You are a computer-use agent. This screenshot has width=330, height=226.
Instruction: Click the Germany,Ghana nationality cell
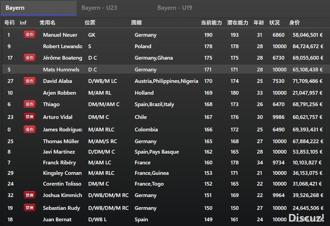click(154, 58)
